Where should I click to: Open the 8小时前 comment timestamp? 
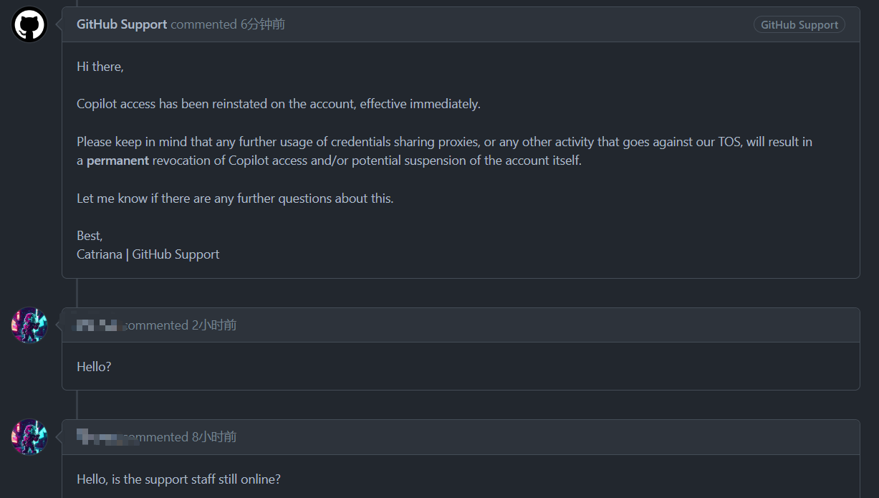pos(214,437)
